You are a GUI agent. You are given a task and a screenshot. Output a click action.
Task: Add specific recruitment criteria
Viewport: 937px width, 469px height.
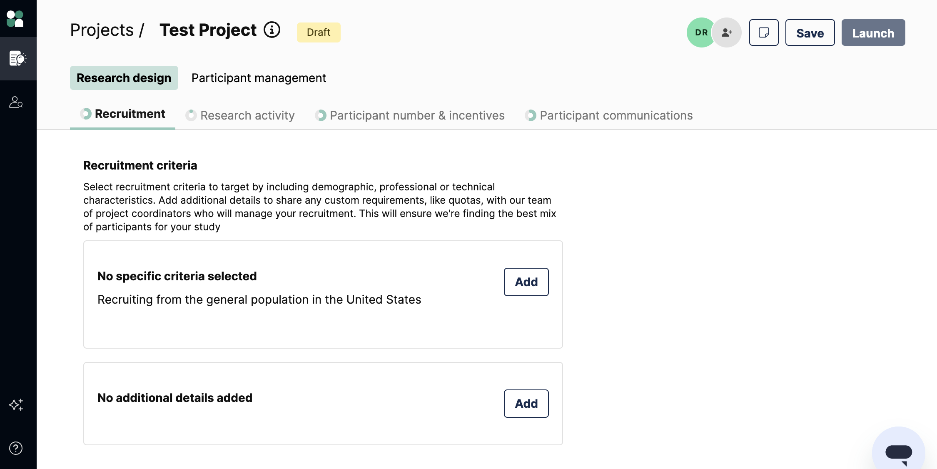526,282
